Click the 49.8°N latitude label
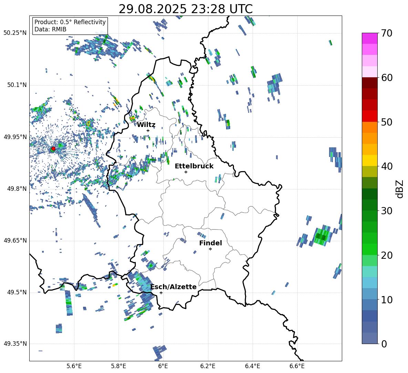 click(x=17, y=189)
